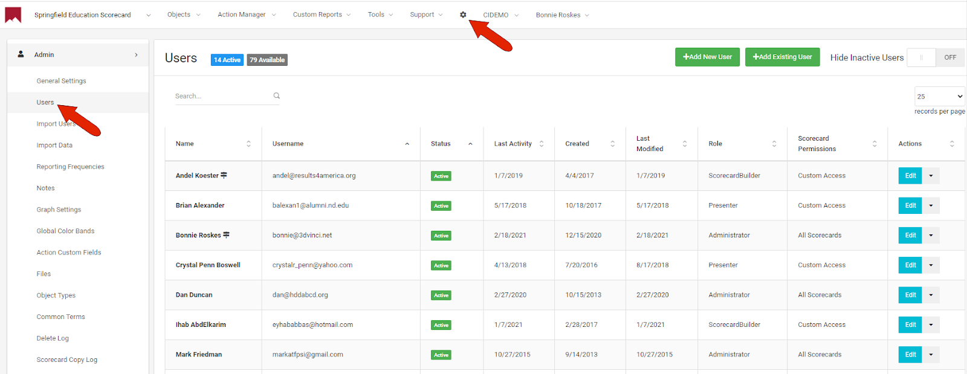Click the icon beside Bonnie Roskes' name
This screenshot has width=967, height=374.
click(226, 235)
